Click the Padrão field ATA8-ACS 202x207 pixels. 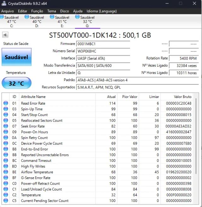(x=137, y=80)
